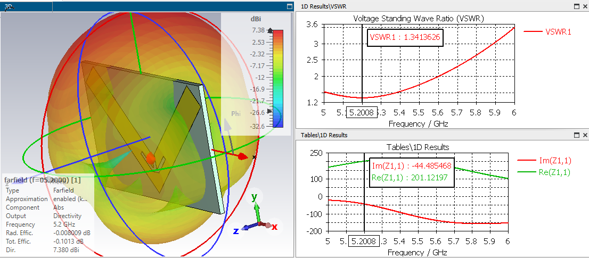The height and width of the screenshot is (258, 589).
Task: Click the Im(Z1,1) legend entry
Action: [x=545, y=161]
